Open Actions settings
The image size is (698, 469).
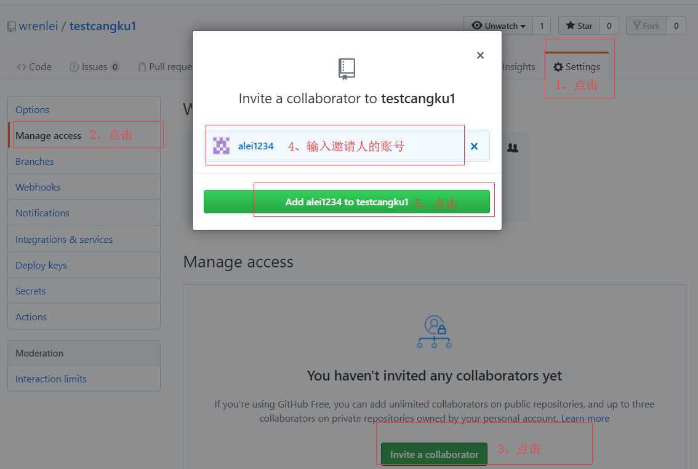click(x=84, y=317)
